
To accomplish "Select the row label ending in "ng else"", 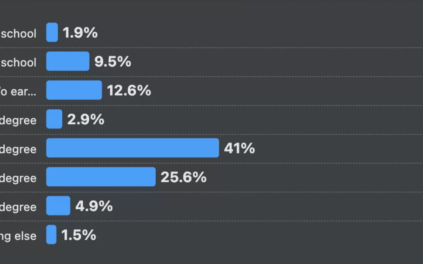I will click(x=18, y=236).
